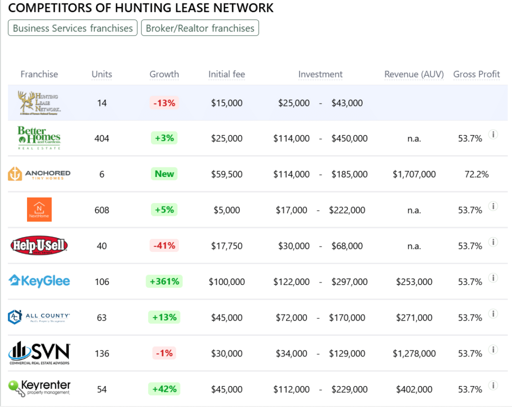Open Business Services franchises category
The width and height of the screenshot is (512, 407).
pos(73,28)
